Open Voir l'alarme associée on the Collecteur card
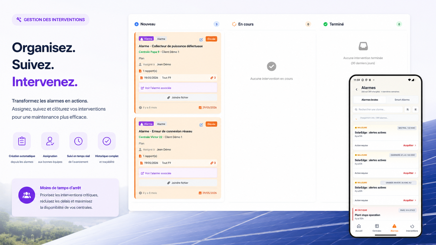Screen dimensions: 436x245 coord(178,88)
